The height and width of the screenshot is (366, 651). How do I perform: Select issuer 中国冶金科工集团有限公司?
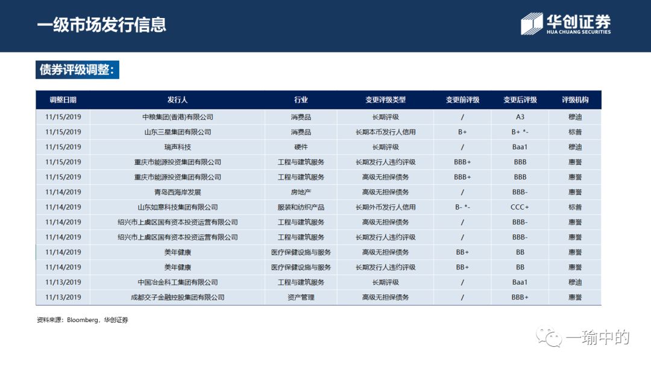click(x=178, y=282)
